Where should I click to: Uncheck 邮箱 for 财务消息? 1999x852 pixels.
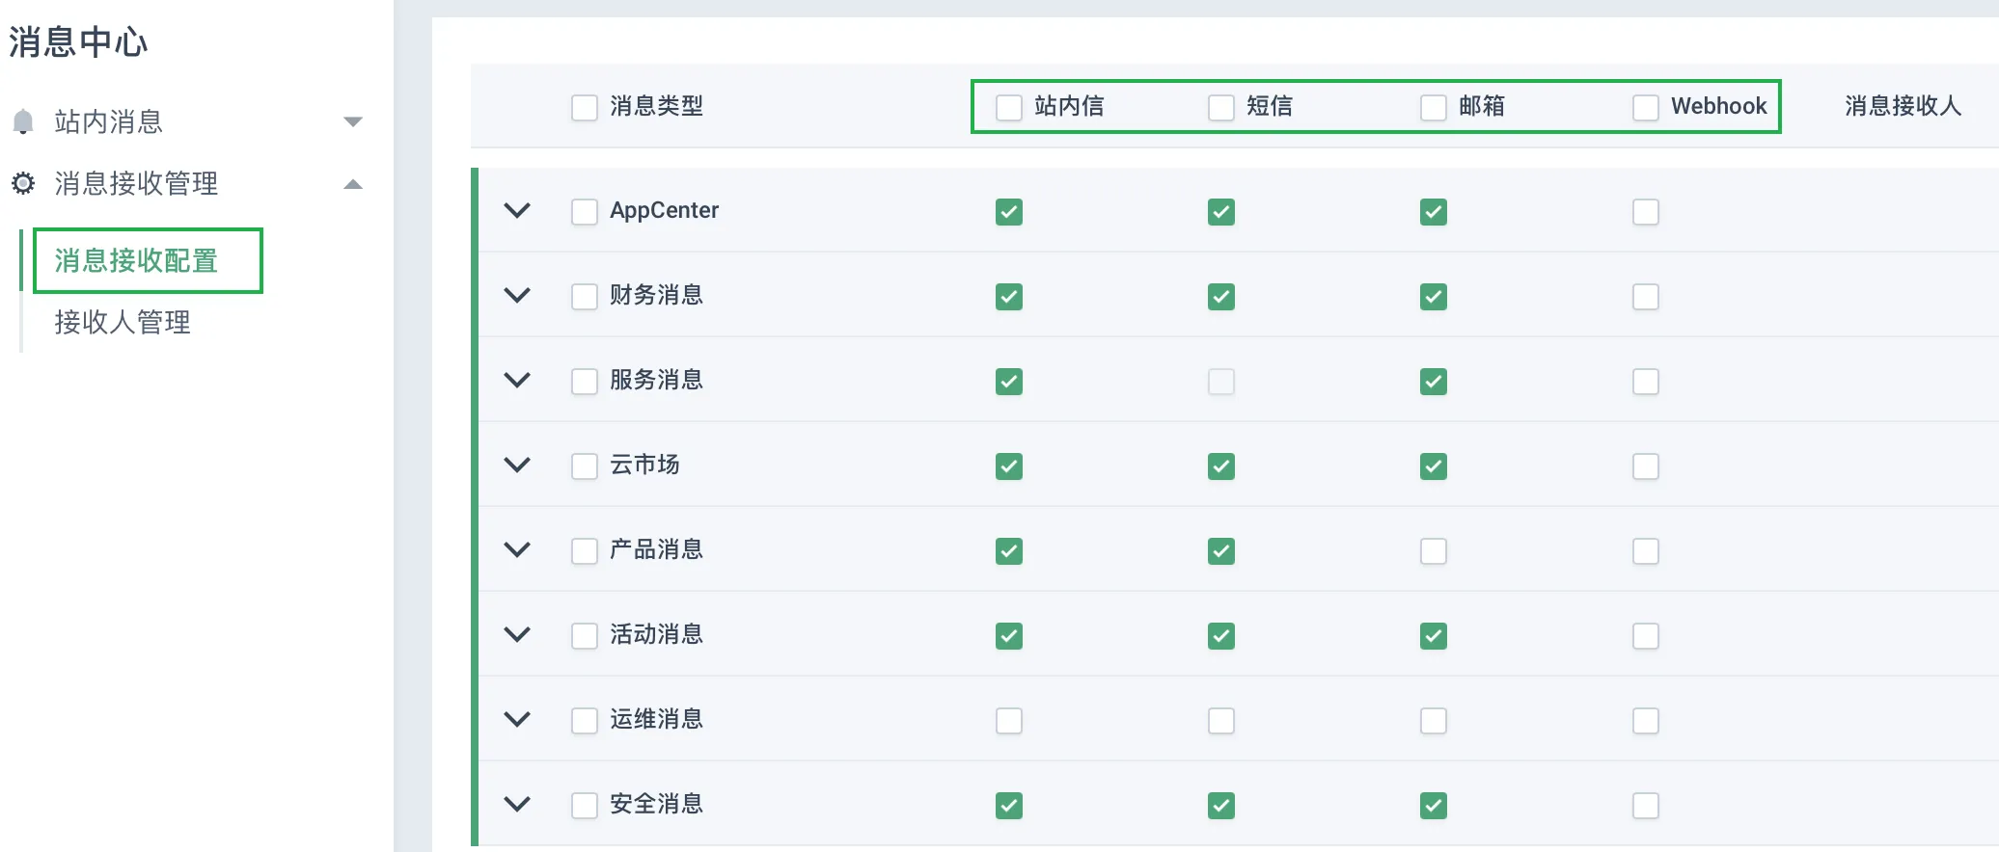point(1434,297)
